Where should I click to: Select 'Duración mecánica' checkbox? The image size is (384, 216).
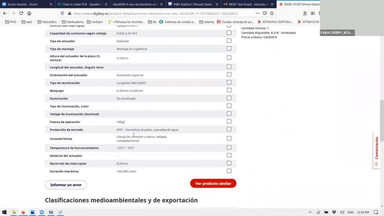[229, 170]
